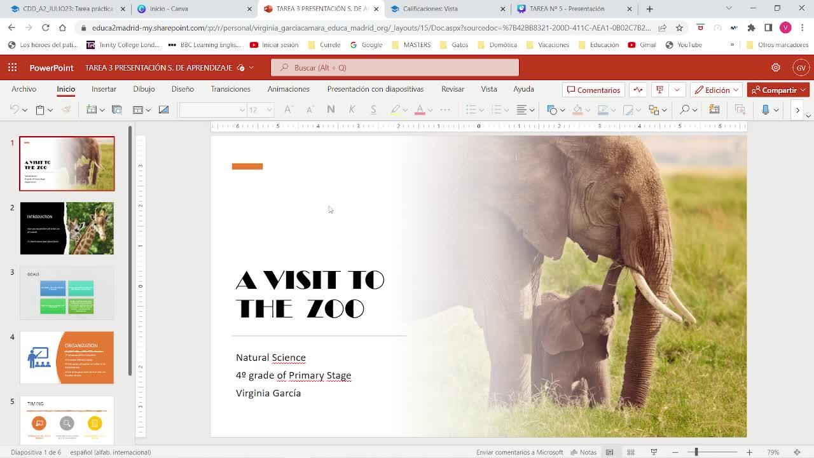
Task: Click the Dictate microphone icon
Action: coord(766,110)
